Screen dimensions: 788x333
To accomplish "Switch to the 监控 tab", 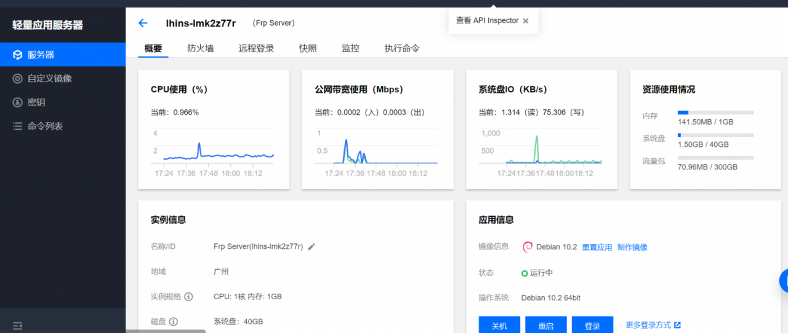I will 350,49.
